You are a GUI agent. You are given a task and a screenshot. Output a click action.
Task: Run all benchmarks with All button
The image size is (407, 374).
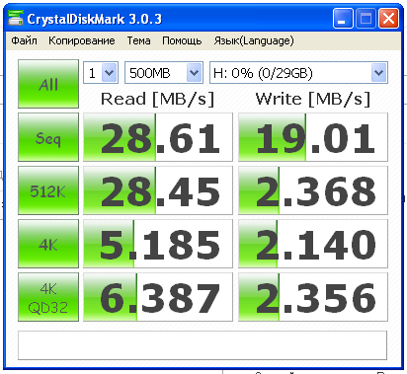tap(48, 84)
